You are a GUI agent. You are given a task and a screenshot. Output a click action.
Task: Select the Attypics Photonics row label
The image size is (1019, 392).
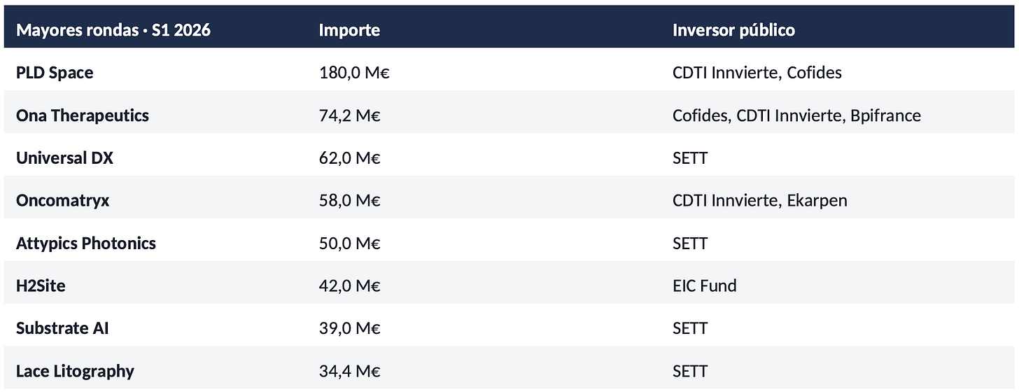[x=86, y=243]
